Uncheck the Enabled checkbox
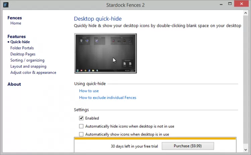The width and height of the screenshot is (251, 155). [x=81, y=118]
